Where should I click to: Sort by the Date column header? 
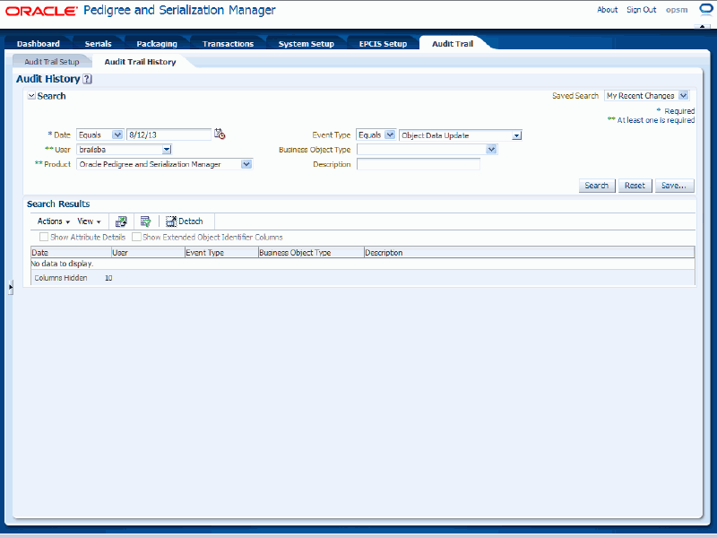71,252
